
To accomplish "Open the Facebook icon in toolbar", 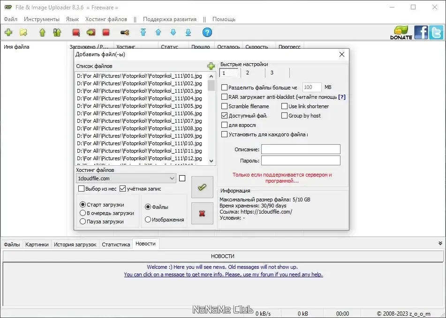I will coord(421,32).
